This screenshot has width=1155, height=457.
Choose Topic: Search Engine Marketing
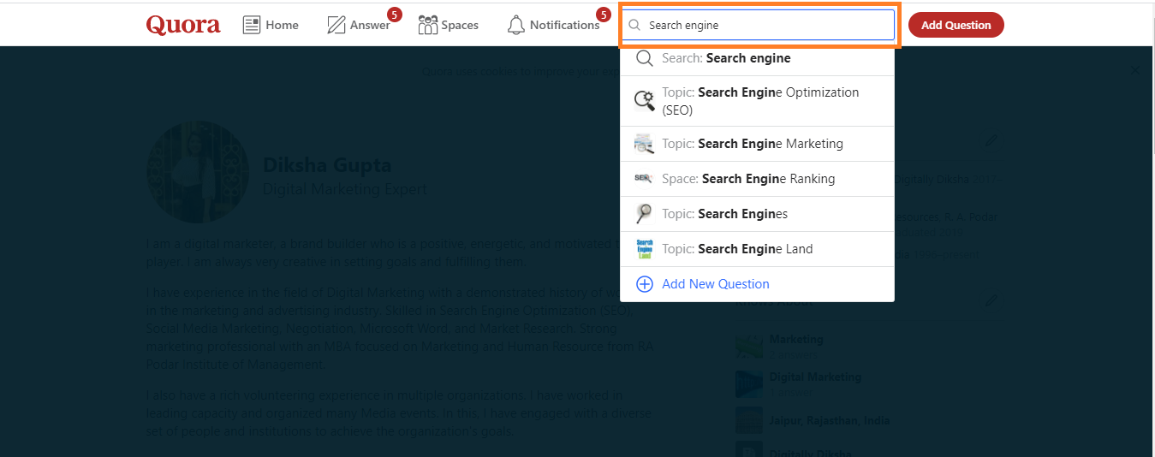point(757,144)
